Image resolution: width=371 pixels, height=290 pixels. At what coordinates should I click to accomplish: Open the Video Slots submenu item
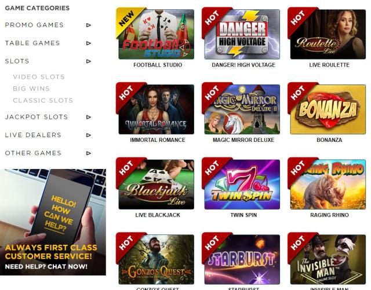[39, 77]
